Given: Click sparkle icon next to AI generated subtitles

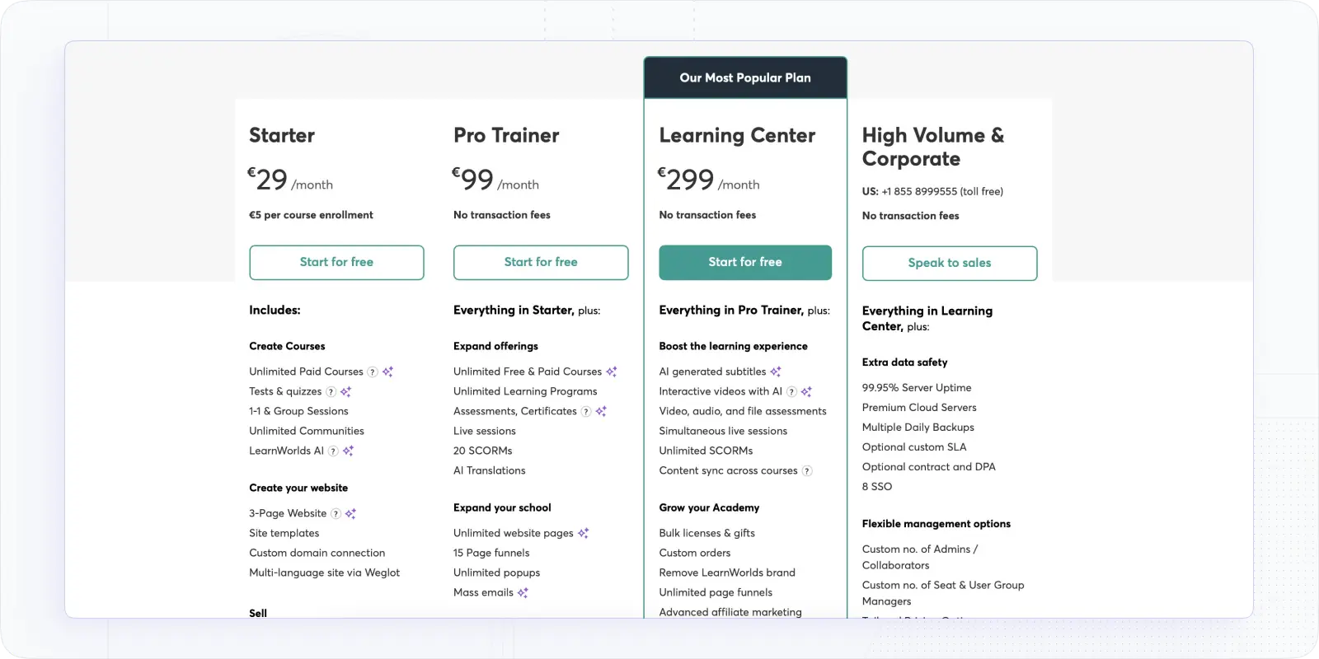Looking at the screenshot, I should coord(776,372).
